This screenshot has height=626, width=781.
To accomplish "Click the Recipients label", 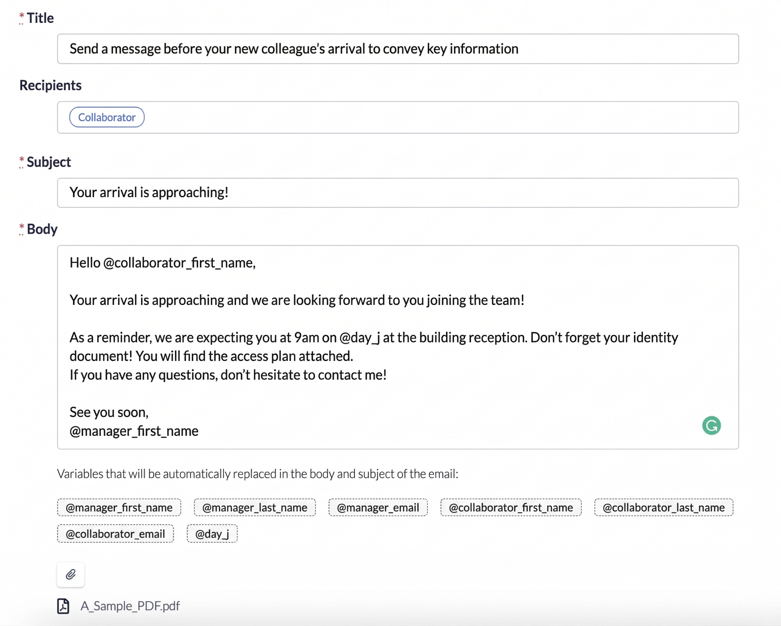I will [x=51, y=85].
